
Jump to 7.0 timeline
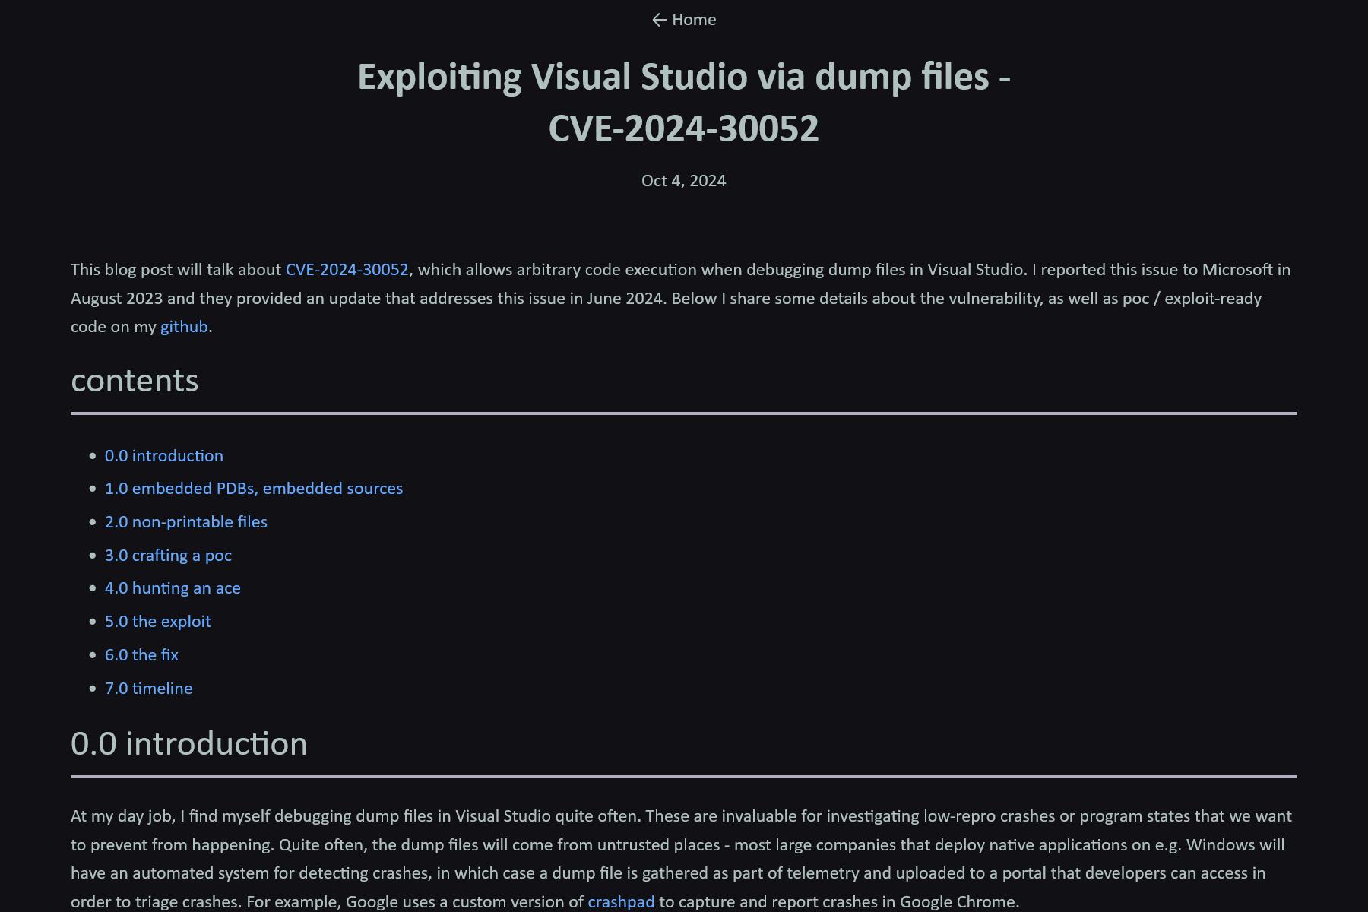coord(149,689)
